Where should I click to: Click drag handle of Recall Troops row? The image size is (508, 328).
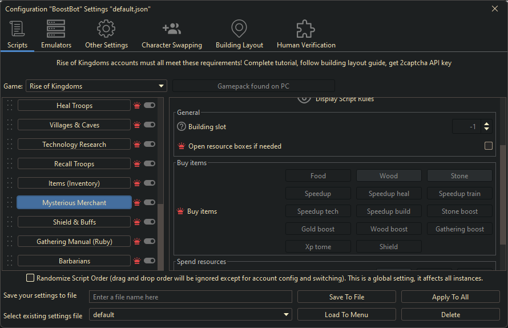coord(10,164)
